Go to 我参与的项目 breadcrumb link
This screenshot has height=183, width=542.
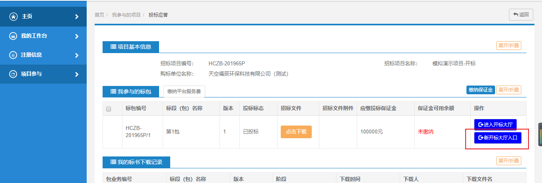pyautogui.click(x=126, y=15)
